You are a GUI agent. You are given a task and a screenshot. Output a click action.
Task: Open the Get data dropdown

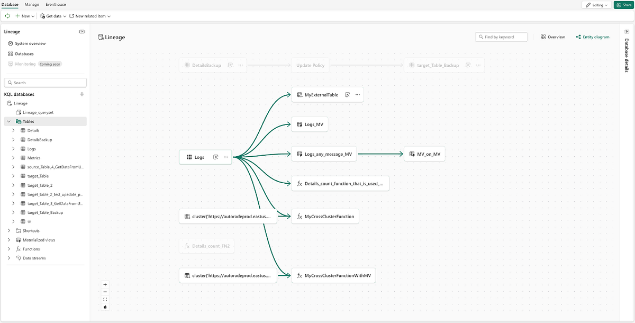click(53, 16)
